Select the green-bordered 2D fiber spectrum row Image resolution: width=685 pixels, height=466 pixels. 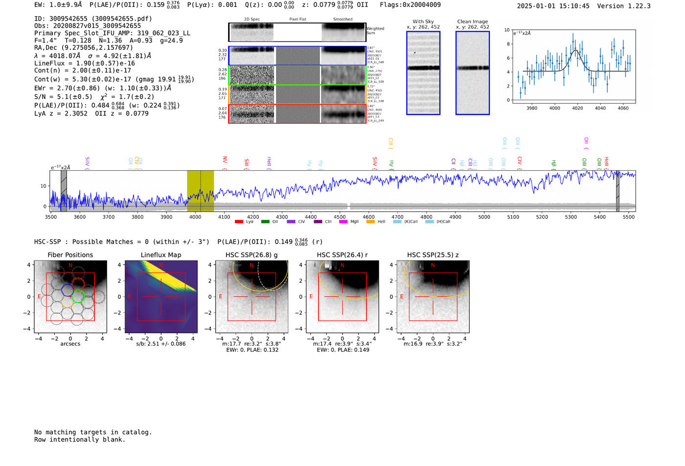coord(297,75)
